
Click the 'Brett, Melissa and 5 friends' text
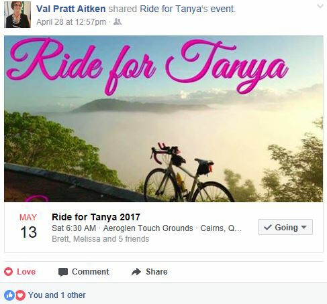pyautogui.click(x=101, y=239)
